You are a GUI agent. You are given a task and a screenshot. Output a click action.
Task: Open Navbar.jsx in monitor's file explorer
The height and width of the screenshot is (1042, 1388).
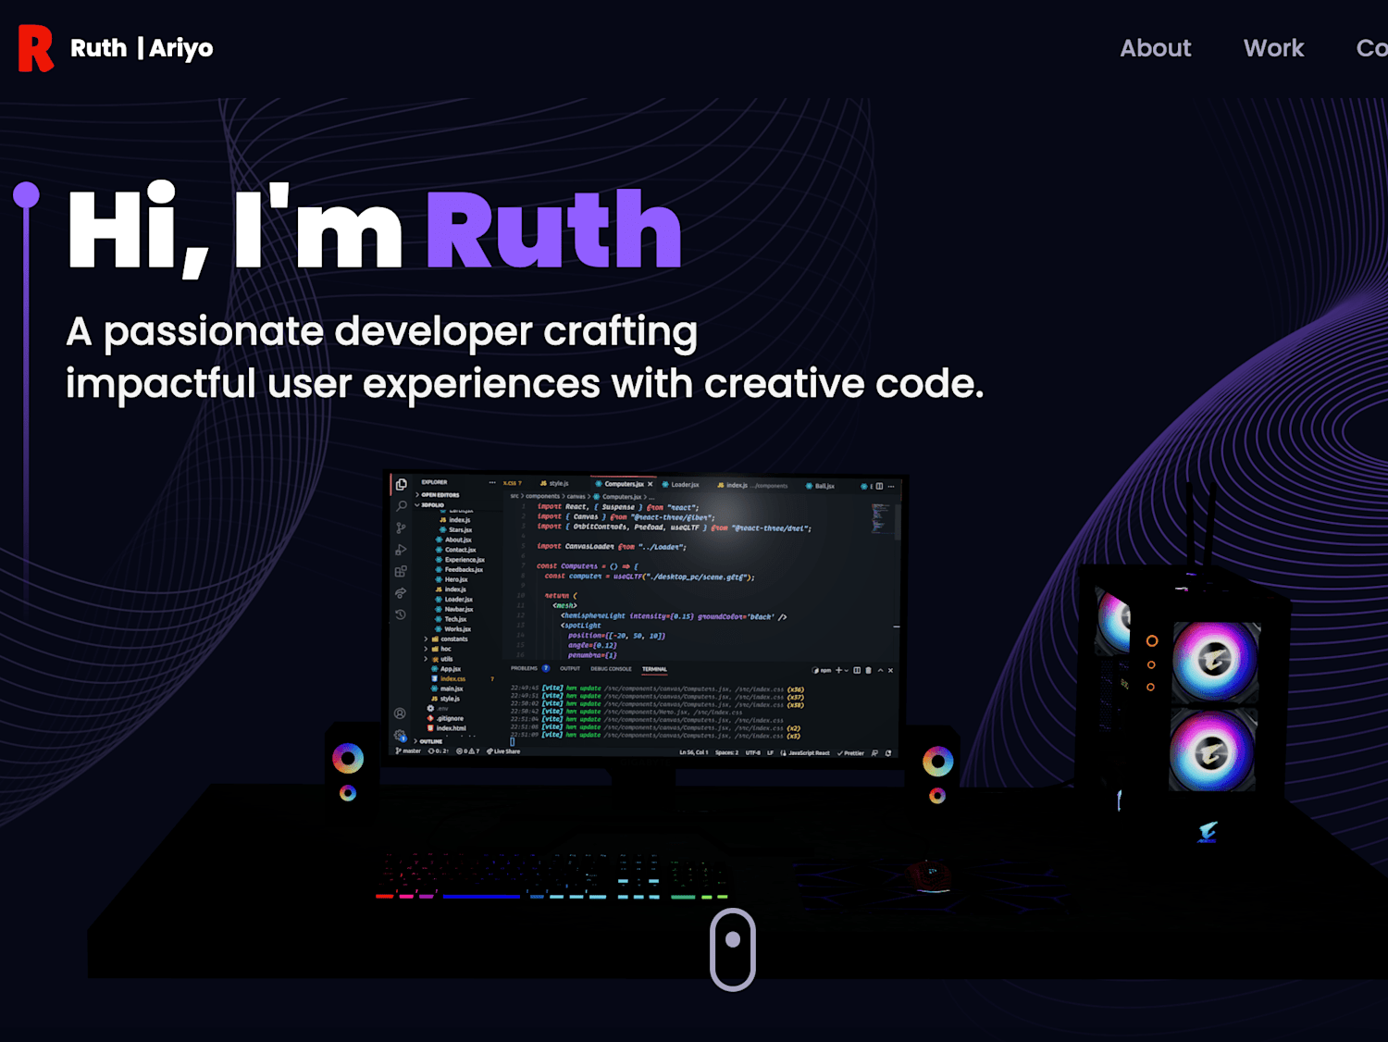coord(454,609)
